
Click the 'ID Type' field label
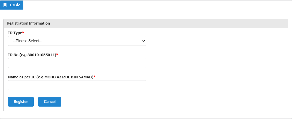click(x=15, y=33)
